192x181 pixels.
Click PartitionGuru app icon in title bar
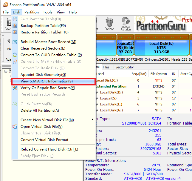click(x=6, y=4)
